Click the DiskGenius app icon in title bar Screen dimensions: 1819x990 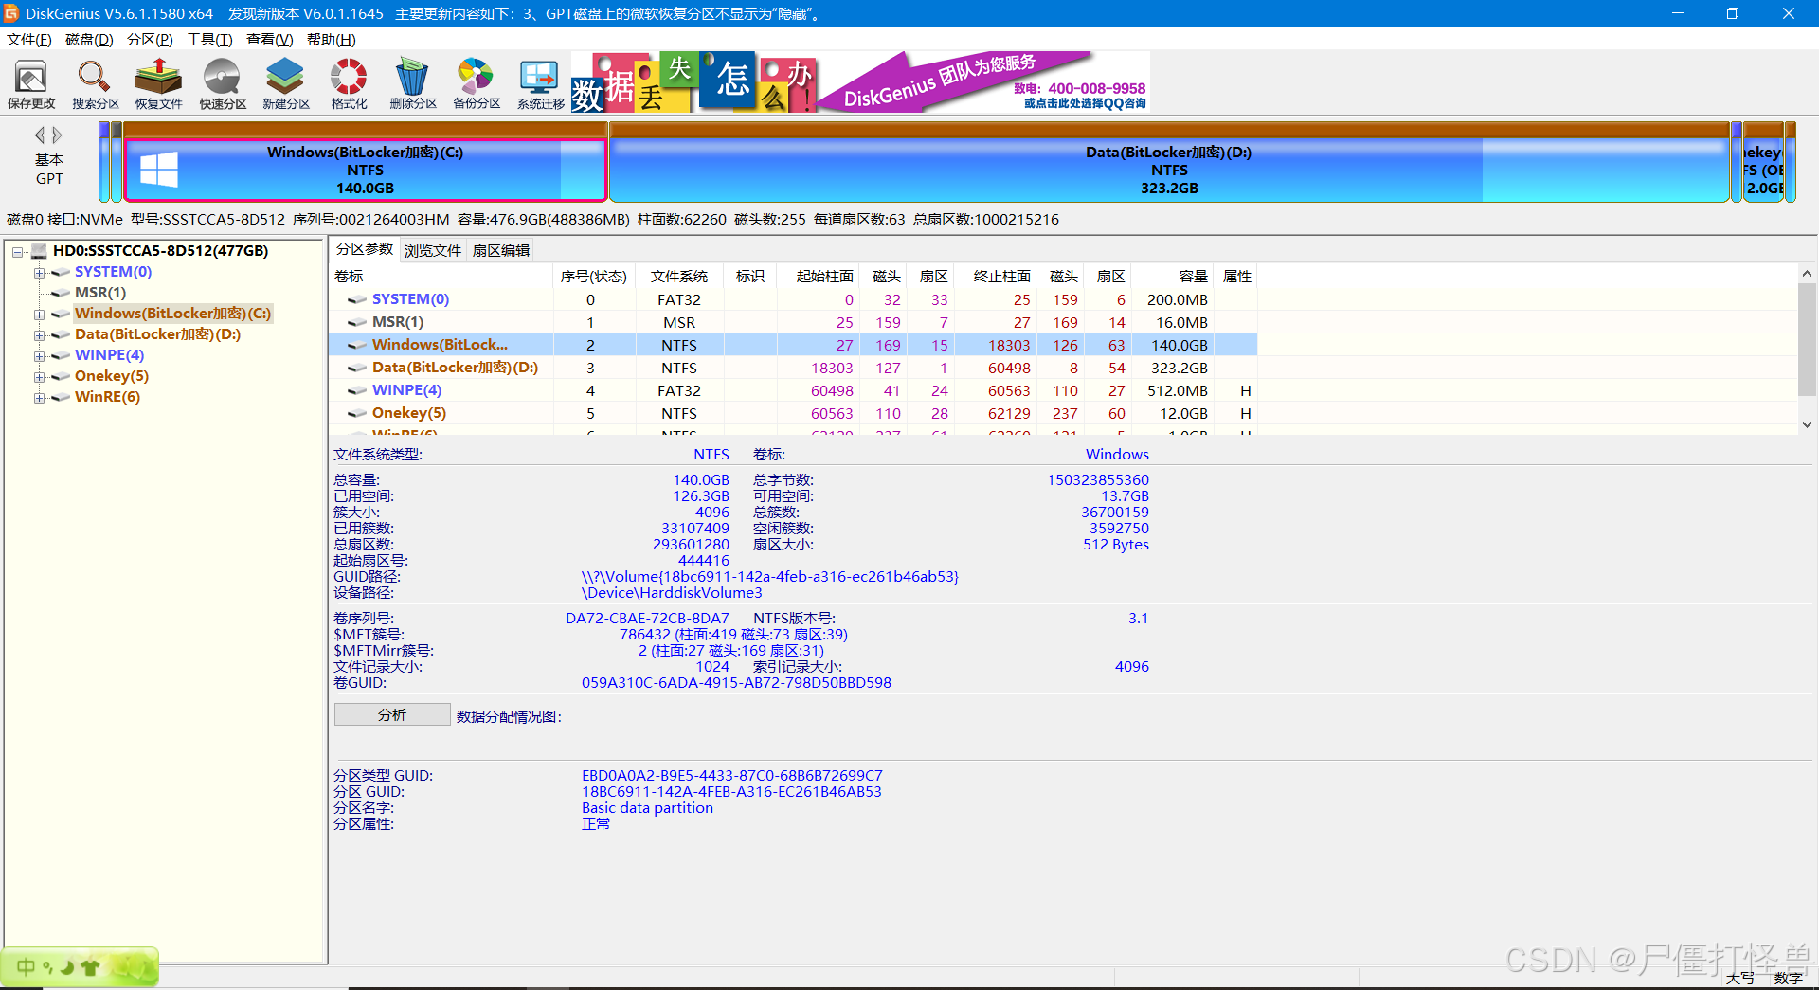click(11, 13)
